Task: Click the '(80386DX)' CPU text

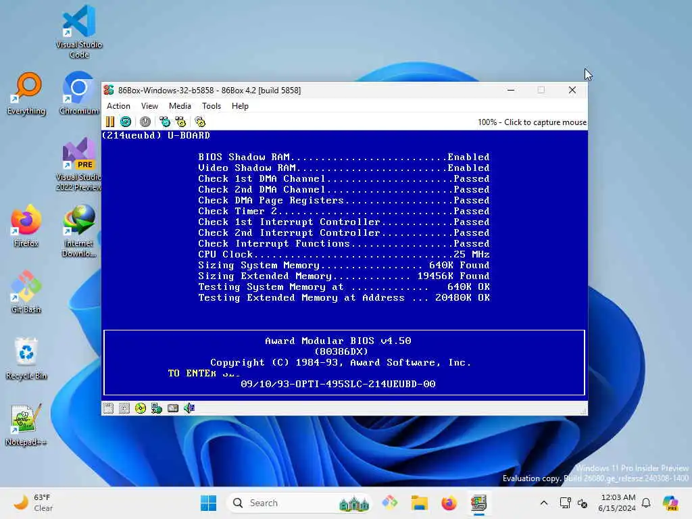Action: (341, 351)
